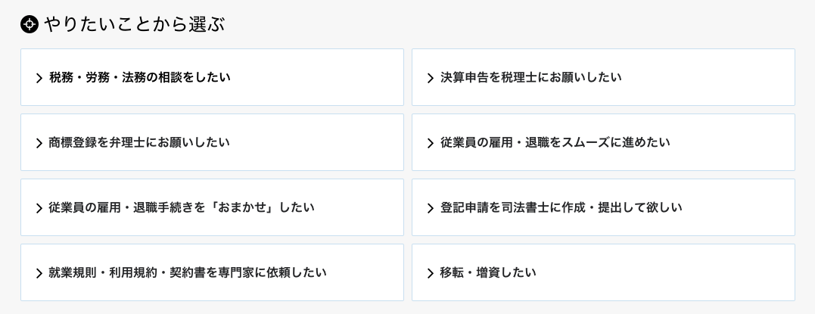815x314 pixels.
Task: Select 商標登録を弁理士にお願いしたい text link
Action: pos(139,142)
